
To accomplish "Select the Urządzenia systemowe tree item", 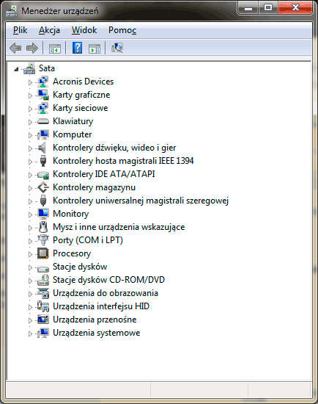I will (x=97, y=333).
